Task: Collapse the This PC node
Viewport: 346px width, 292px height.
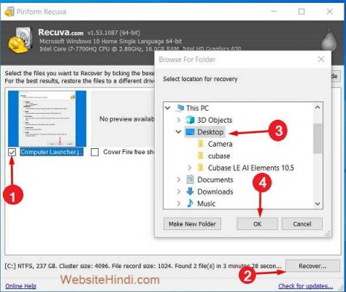Action: click(168, 108)
